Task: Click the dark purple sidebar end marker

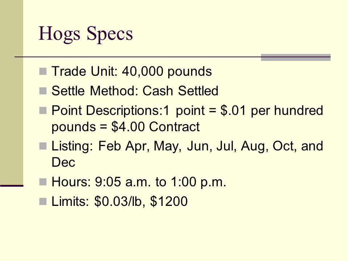Action: [x=12, y=186]
